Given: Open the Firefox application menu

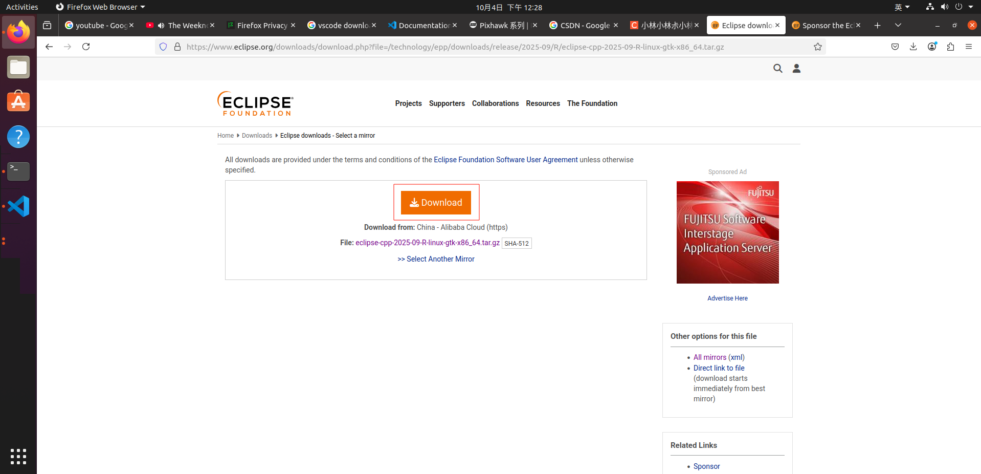Looking at the screenshot, I should click(x=969, y=47).
